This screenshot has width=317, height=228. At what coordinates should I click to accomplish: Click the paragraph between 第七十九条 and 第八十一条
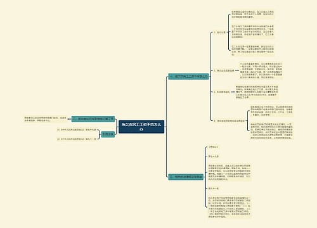[230, 172]
